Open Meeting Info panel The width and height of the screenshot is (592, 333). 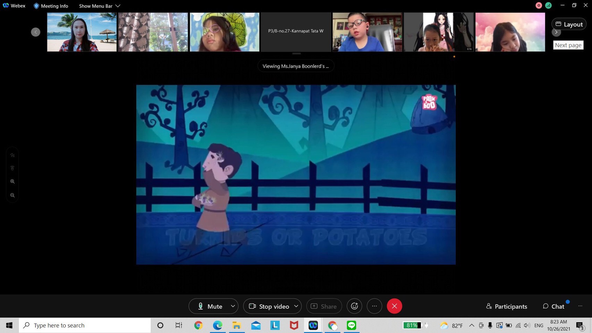pyautogui.click(x=51, y=6)
